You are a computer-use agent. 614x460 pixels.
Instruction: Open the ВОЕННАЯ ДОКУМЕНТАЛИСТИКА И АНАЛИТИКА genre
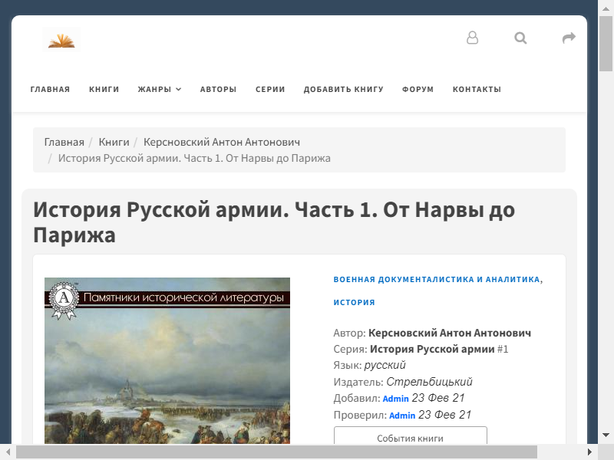437,279
